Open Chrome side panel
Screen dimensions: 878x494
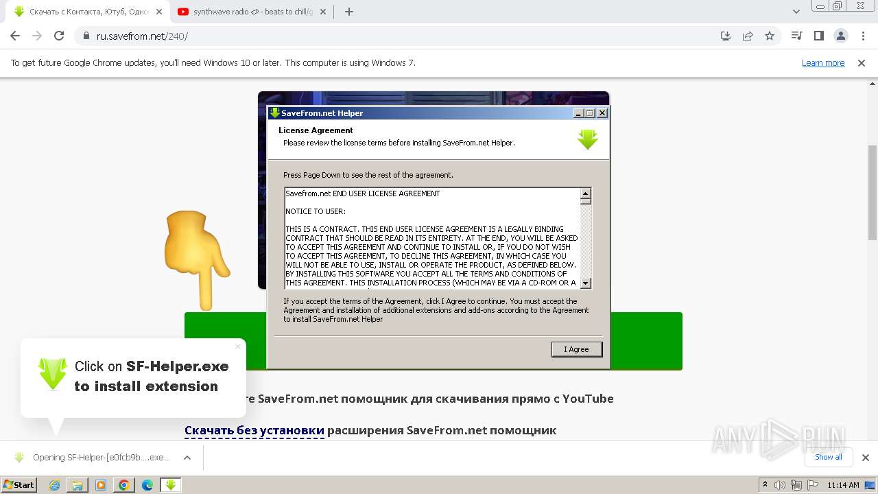pyautogui.click(x=818, y=36)
